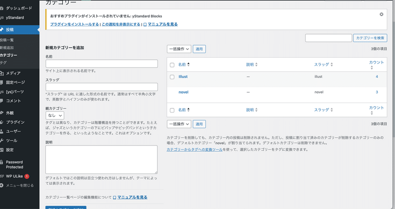Click the メディア sidebar icon
Image resolution: width=395 pixels, height=209 pixels.
tap(2, 73)
